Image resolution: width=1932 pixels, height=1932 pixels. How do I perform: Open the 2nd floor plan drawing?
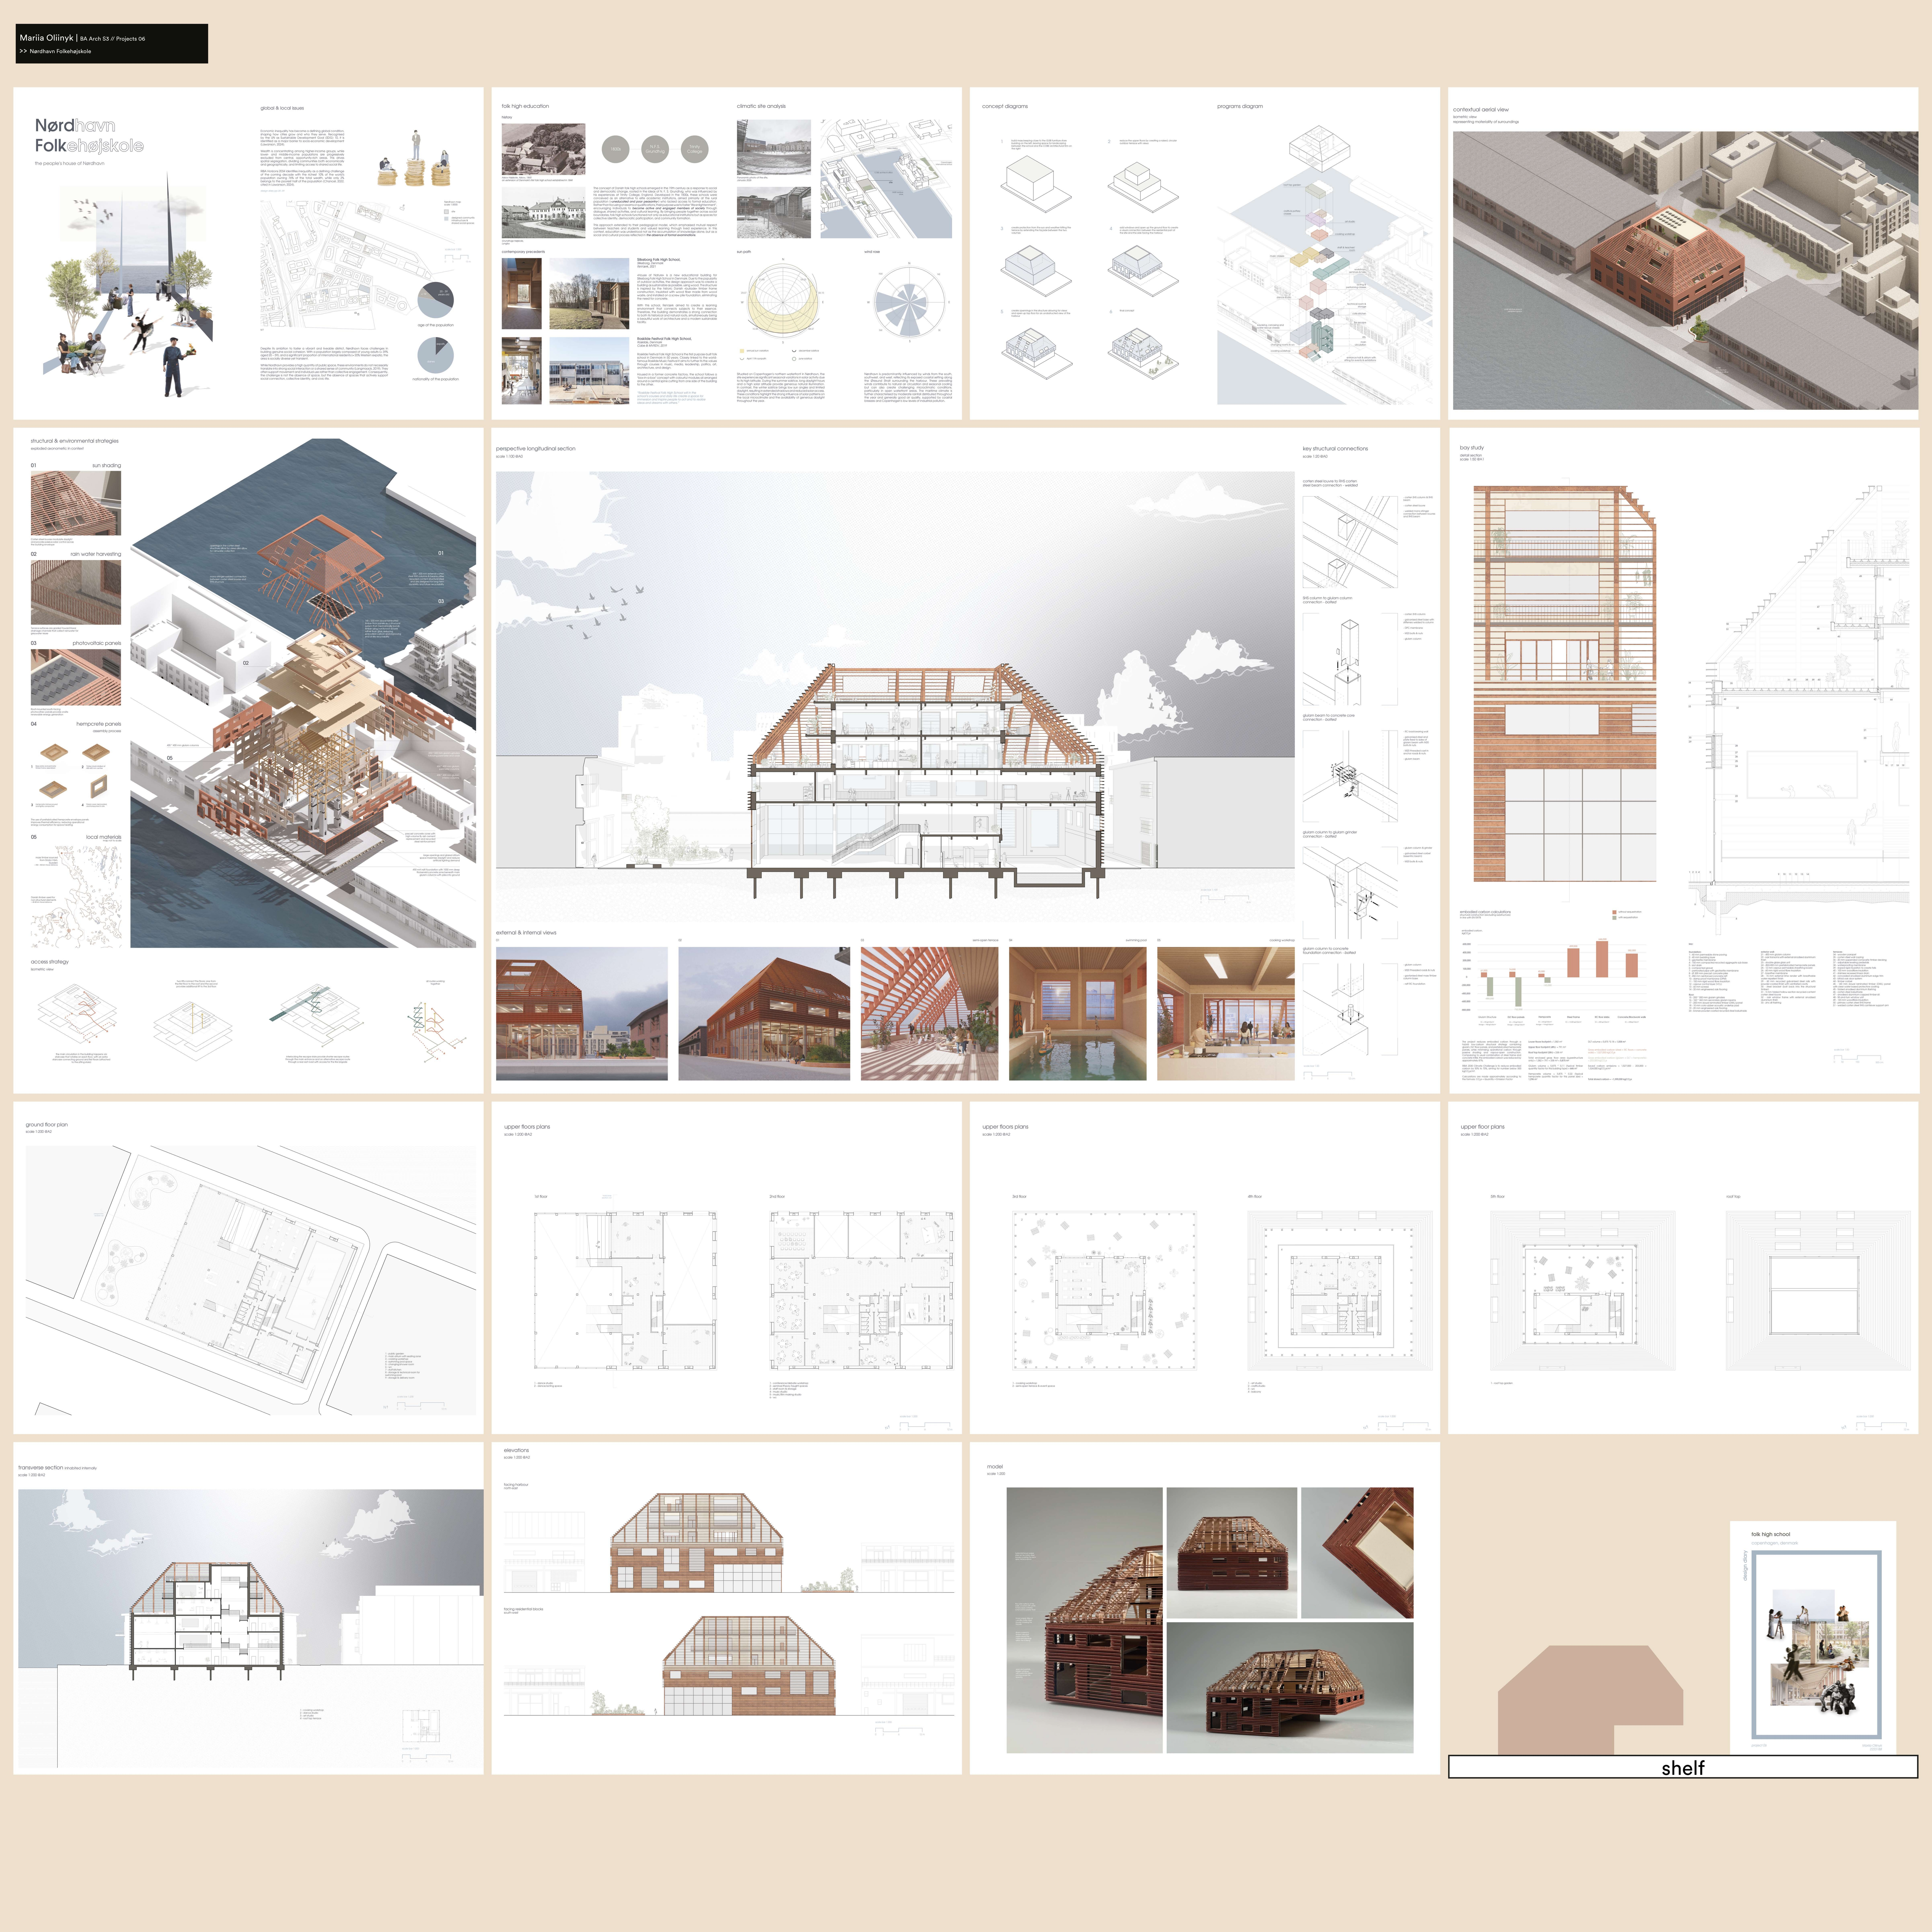(x=861, y=1291)
